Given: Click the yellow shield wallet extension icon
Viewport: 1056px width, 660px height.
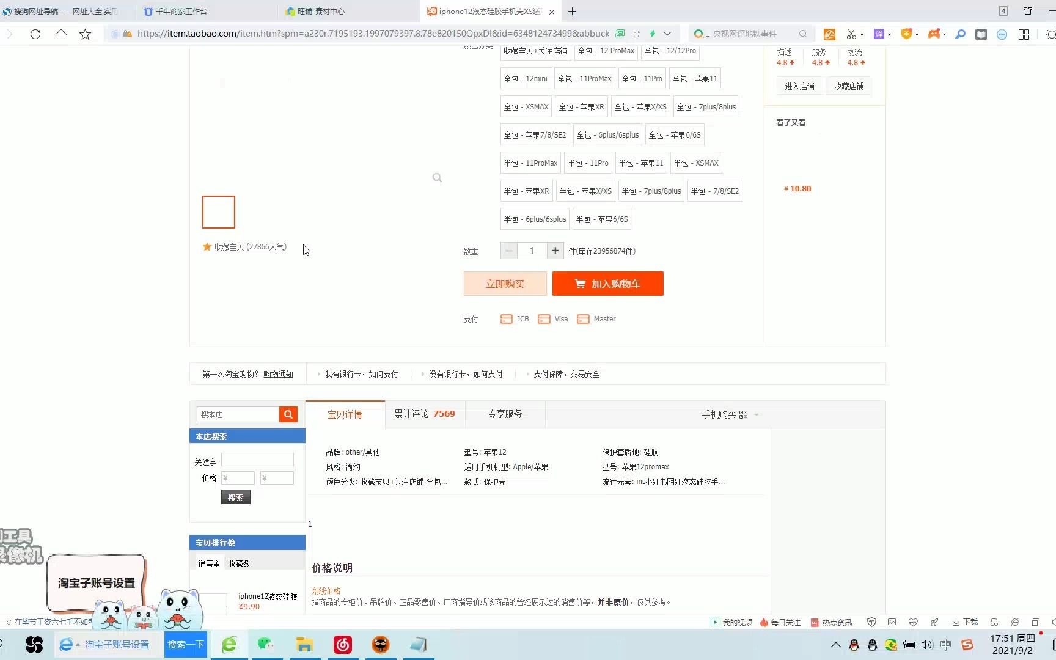Looking at the screenshot, I should [906, 34].
